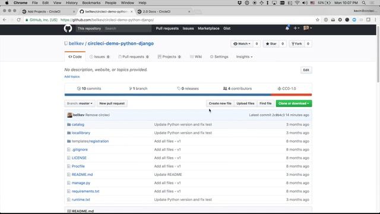Screen dimensions: 380x214
Task: Open the notifications bell icon
Action: tap(287, 28)
